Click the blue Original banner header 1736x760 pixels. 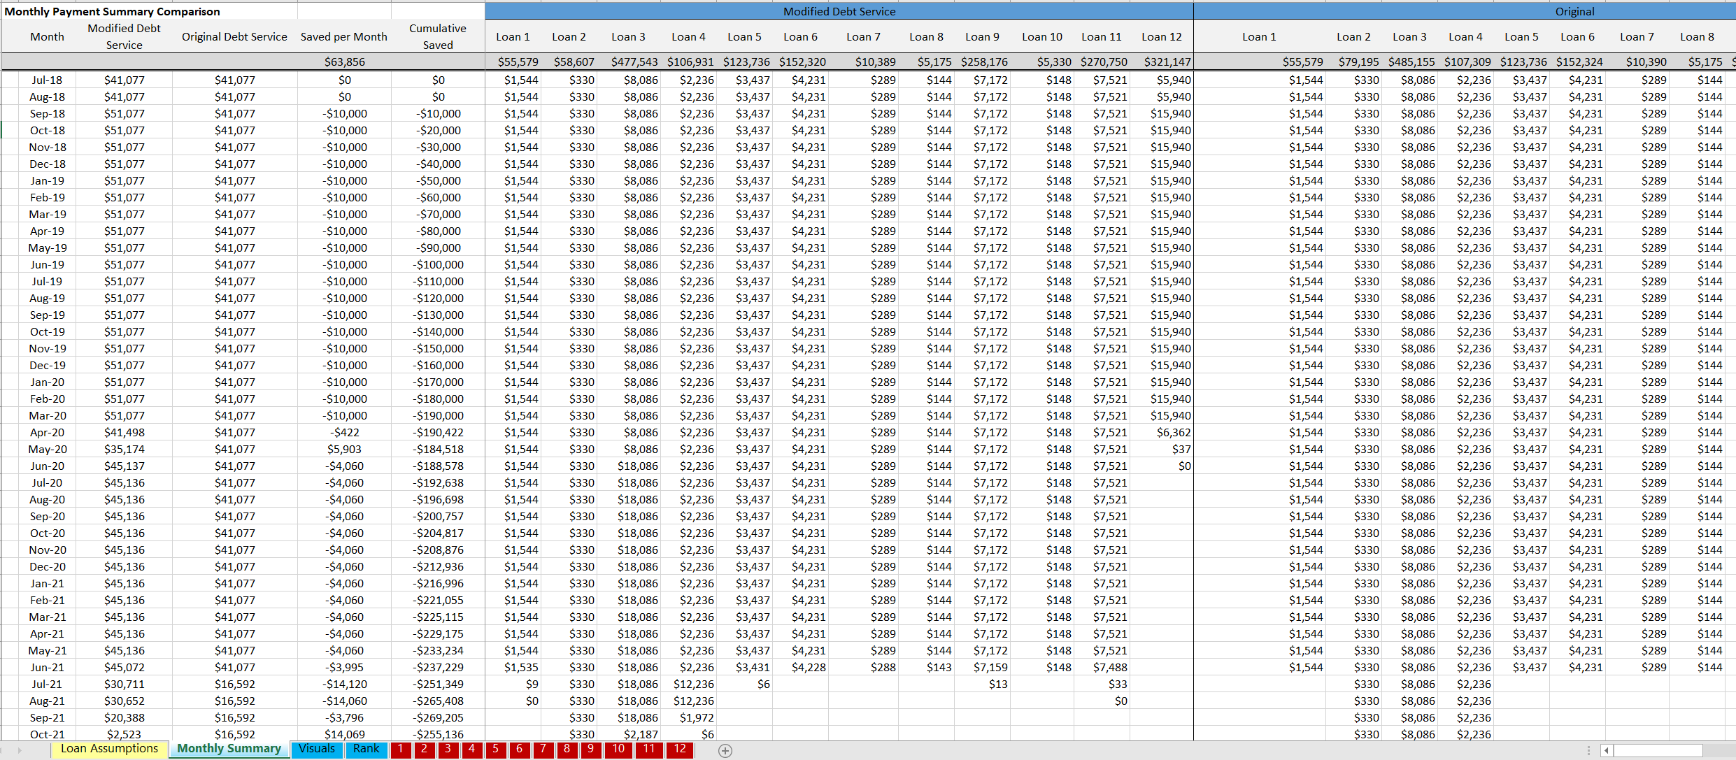click(x=1465, y=11)
